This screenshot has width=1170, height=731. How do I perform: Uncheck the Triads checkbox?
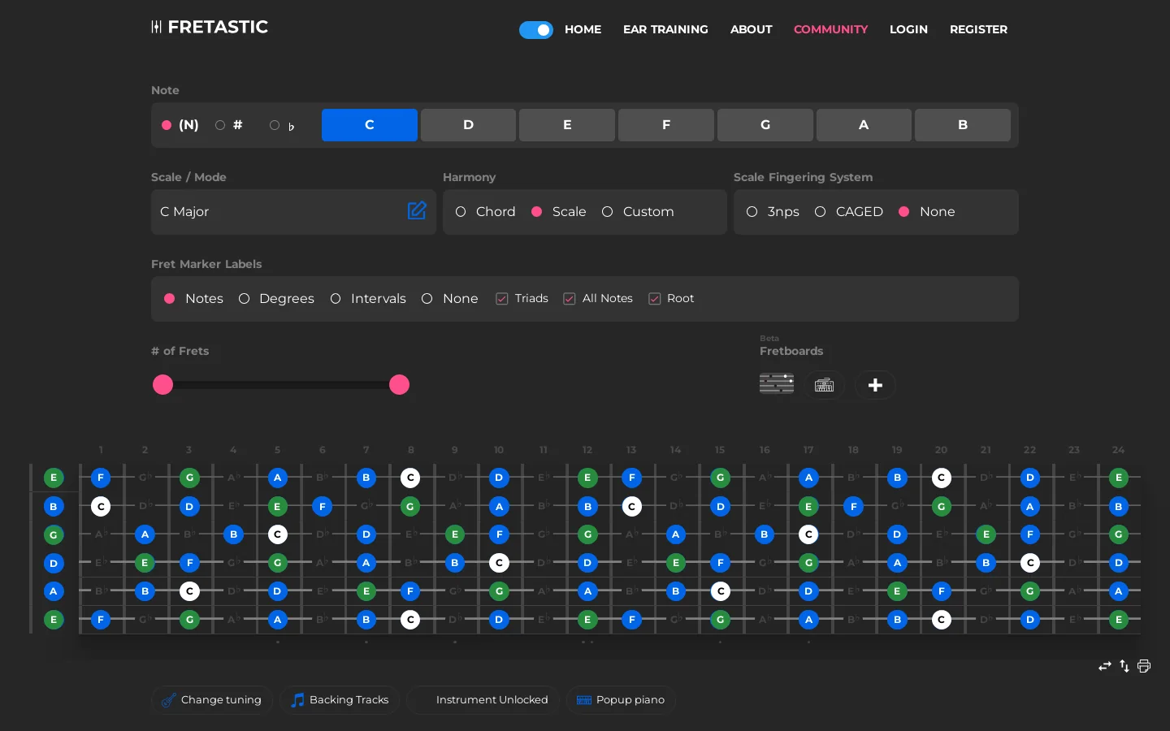[502, 299]
